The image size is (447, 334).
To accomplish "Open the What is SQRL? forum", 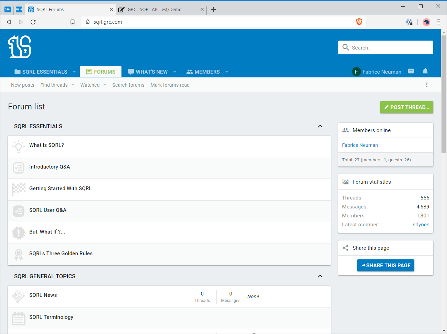I will point(46,145).
